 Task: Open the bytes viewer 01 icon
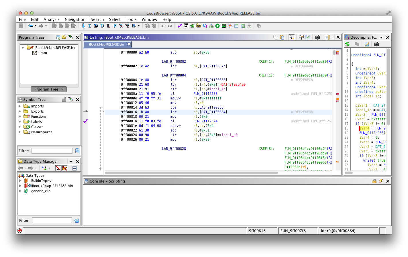(186, 26)
